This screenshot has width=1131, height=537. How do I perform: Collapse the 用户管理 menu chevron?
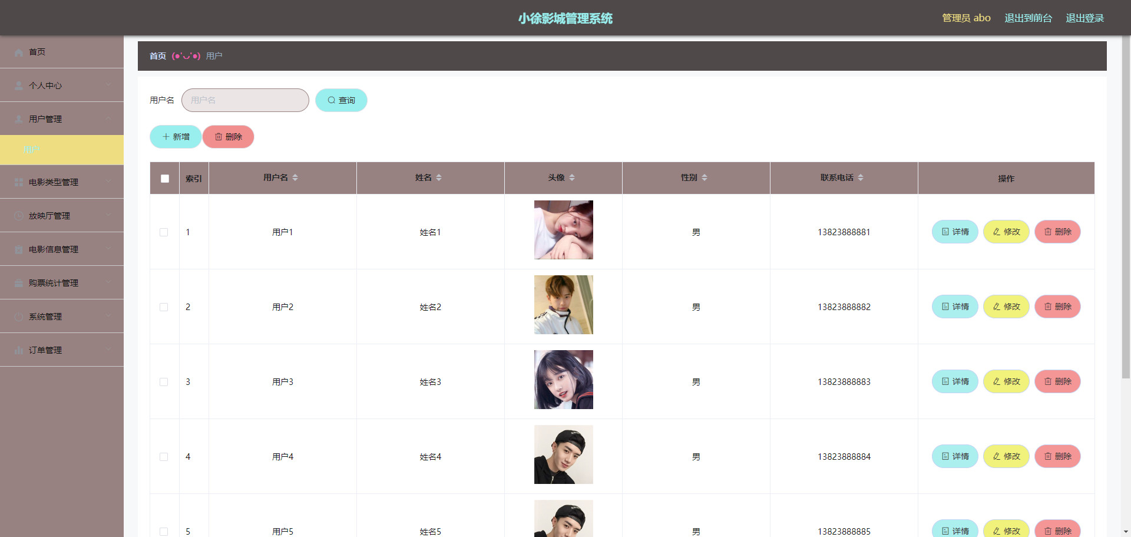click(109, 118)
